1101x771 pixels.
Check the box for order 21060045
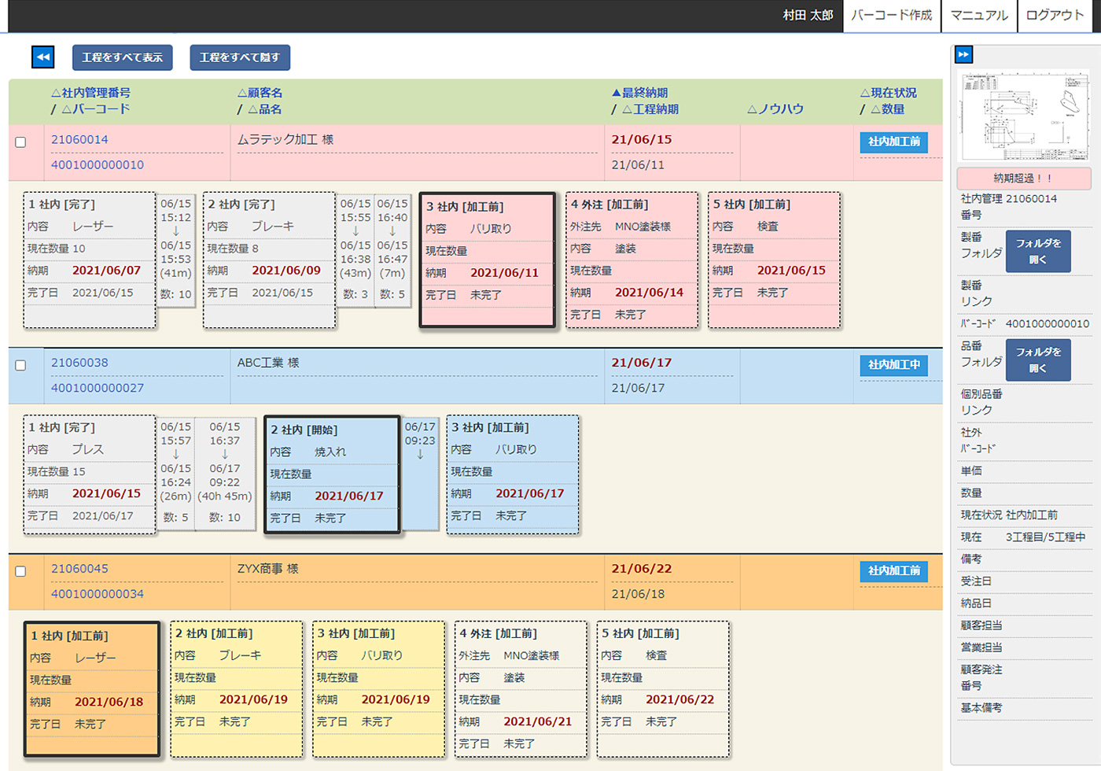[x=20, y=572]
